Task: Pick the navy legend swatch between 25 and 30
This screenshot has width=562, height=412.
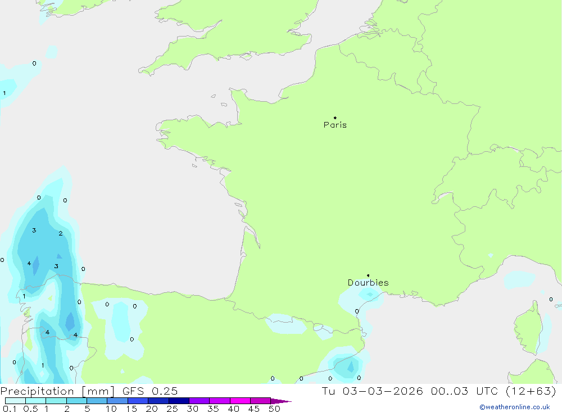Action: pyautogui.click(x=179, y=401)
